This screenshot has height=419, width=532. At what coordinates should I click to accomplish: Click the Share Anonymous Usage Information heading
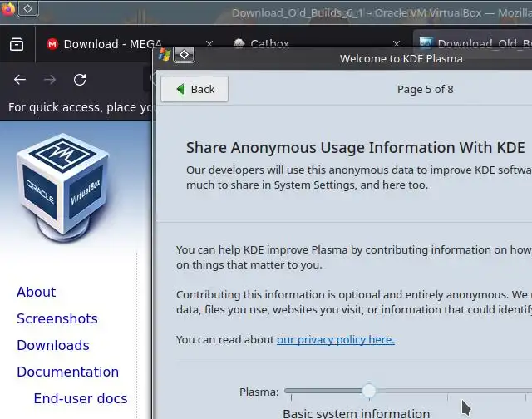click(x=355, y=148)
